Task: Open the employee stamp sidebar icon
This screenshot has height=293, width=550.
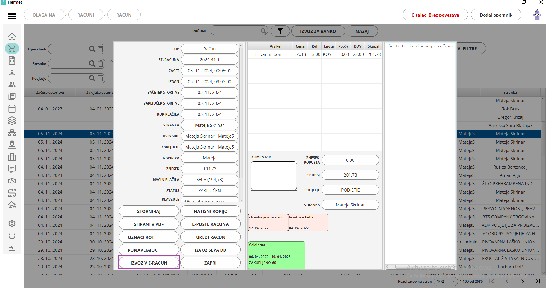Action: (12, 145)
